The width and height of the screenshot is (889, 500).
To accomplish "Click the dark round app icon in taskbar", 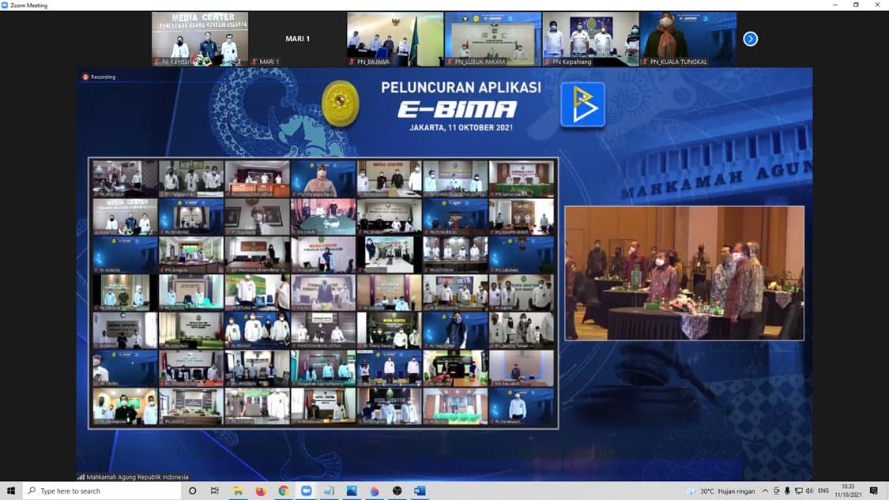I will tap(397, 491).
